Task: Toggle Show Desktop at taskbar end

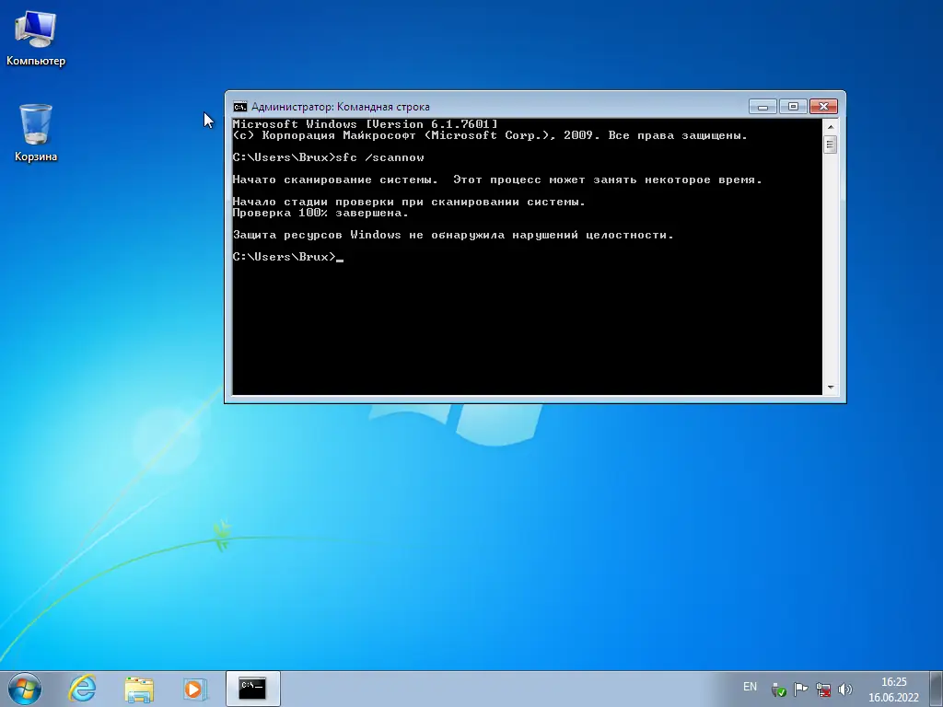Action: [x=937, y=688]
